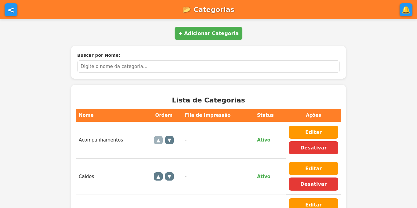Open notifications via the bell icon
417x208 pixels.
[x=406, y=10]
